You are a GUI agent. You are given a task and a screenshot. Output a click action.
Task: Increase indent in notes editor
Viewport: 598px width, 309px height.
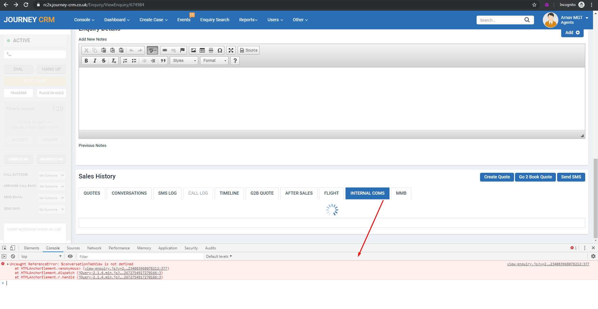coord(153,61)
